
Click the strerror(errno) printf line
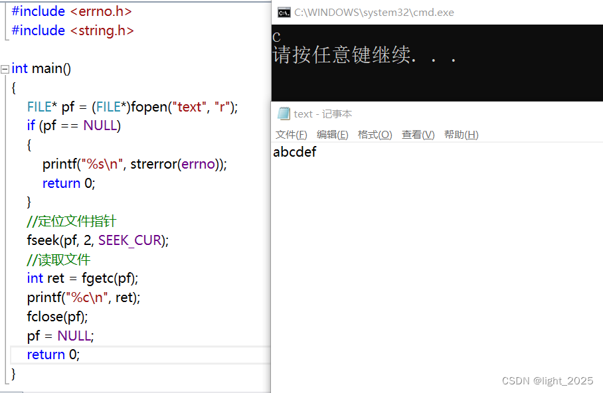coord(135,164)
